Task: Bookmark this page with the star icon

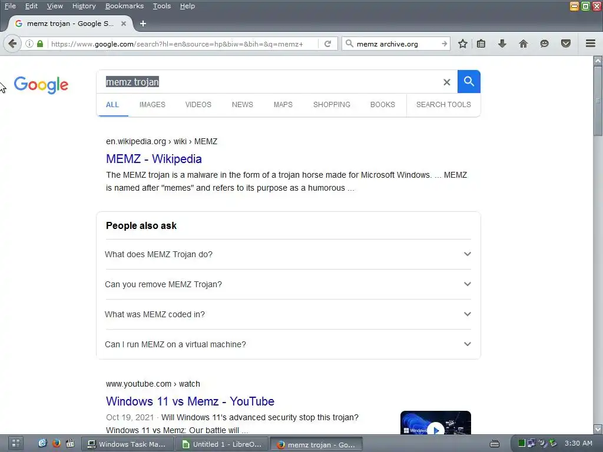Action: [x=463, y=44]
